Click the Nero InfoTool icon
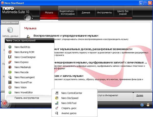The height and width of the screenshot is (117, 153). point(57,103)
